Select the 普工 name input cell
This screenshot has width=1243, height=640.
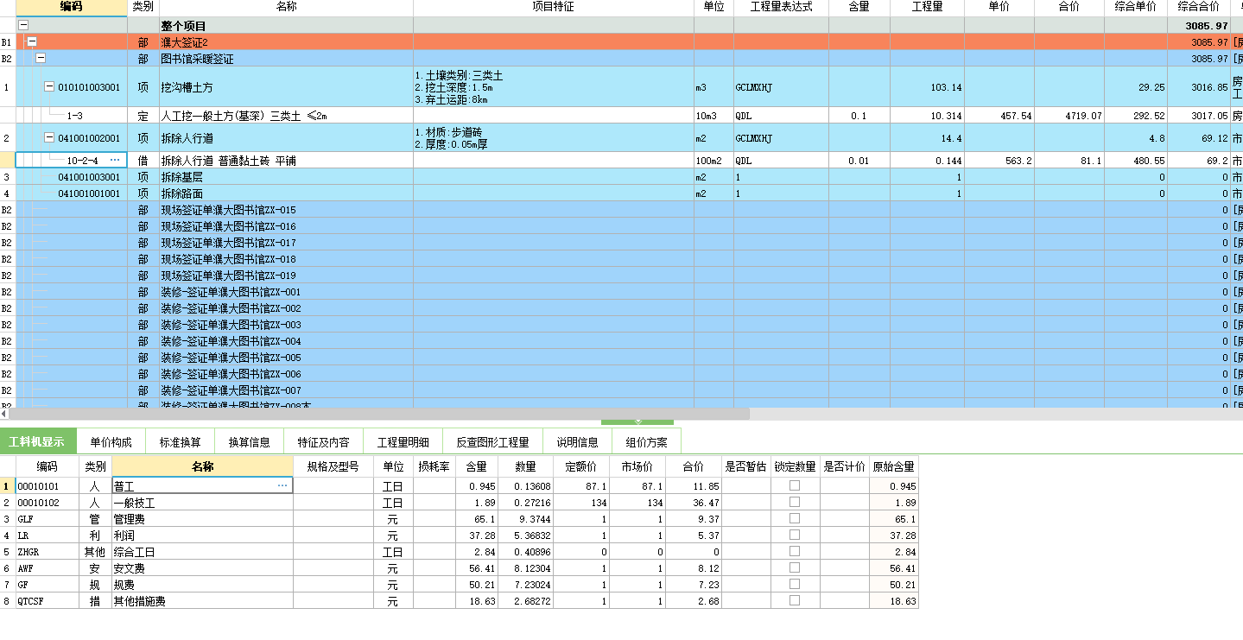(202, 486)
